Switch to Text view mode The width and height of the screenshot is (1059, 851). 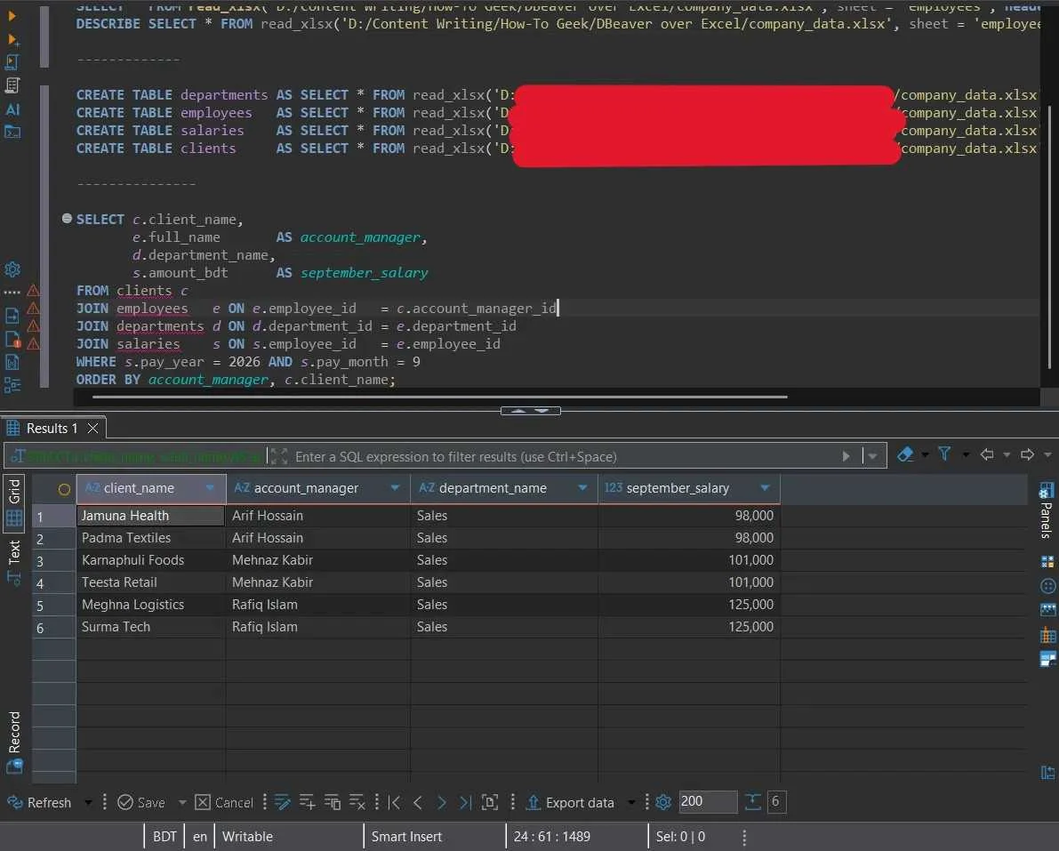coord(14,552)
